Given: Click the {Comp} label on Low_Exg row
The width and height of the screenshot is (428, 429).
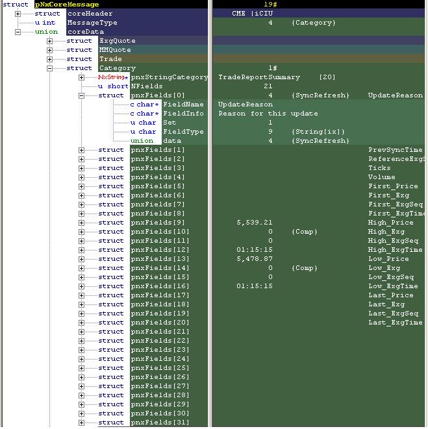Looking at the screenshot, I should pyautogui.click(x=305, y=268).
